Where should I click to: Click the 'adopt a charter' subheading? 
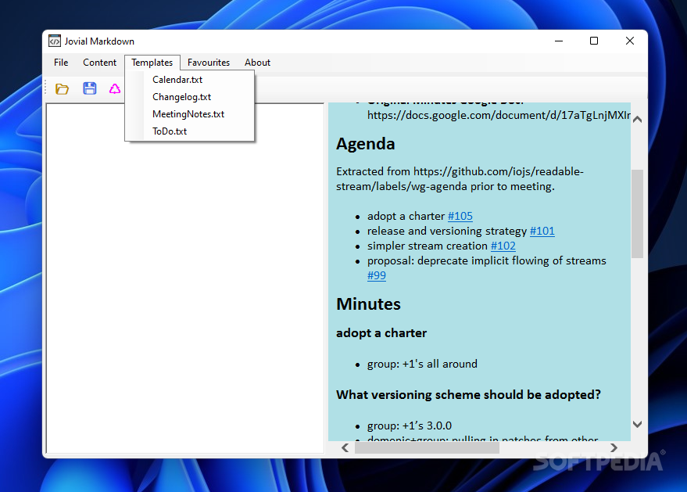(381, 333)
